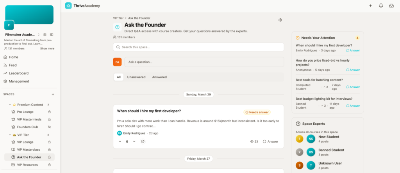Add a new space with plus icon
Screen dimensions: 400x173
pyautogui.click(x=53, y=94)
